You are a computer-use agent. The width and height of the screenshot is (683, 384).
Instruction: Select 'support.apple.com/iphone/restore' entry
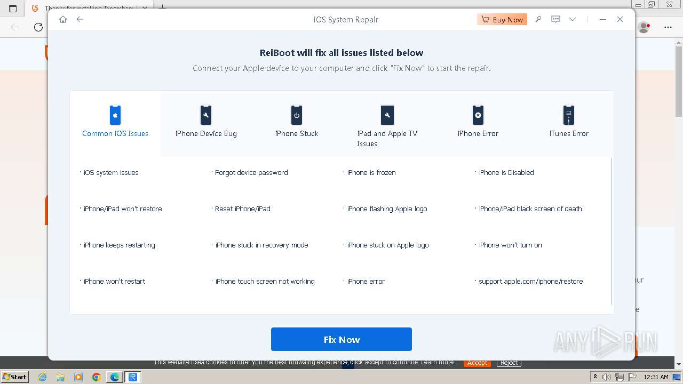pos(531,281)
